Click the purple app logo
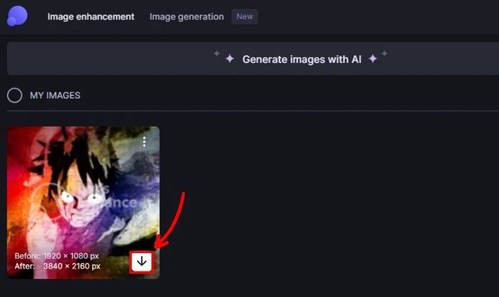The image size is (499, 297). pos(17,16)
